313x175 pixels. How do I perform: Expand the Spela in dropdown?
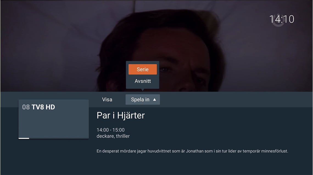[142, 100]
